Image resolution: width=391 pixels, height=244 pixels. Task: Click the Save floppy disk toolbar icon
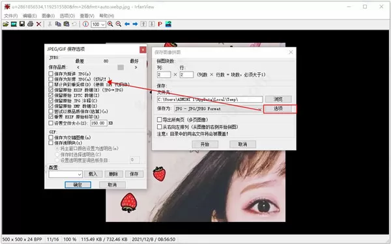tap(22, 24)
